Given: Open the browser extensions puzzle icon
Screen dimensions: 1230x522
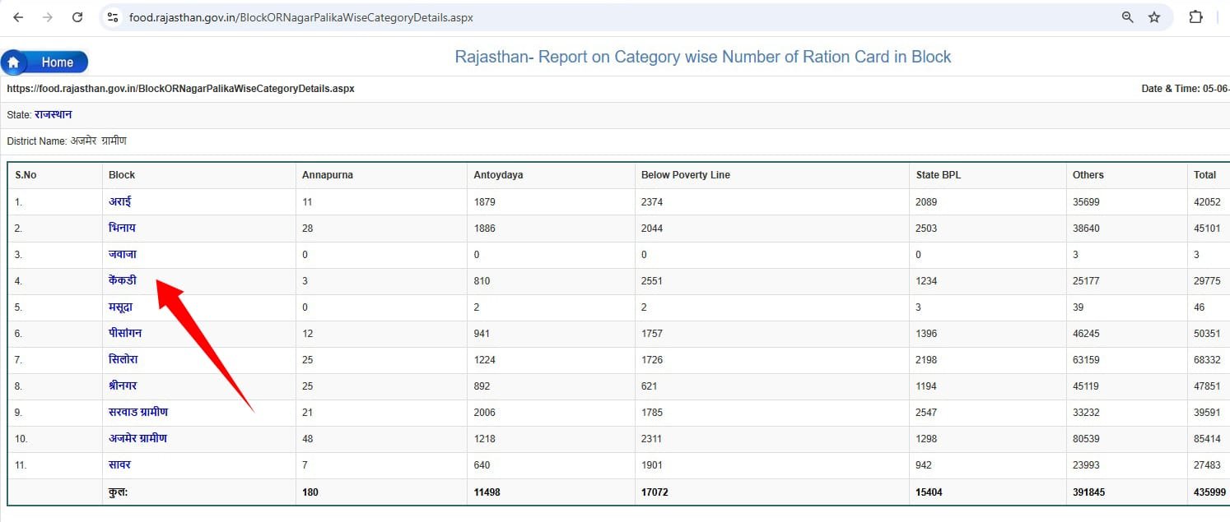Looking at the screenshot, I should 1195,17.
